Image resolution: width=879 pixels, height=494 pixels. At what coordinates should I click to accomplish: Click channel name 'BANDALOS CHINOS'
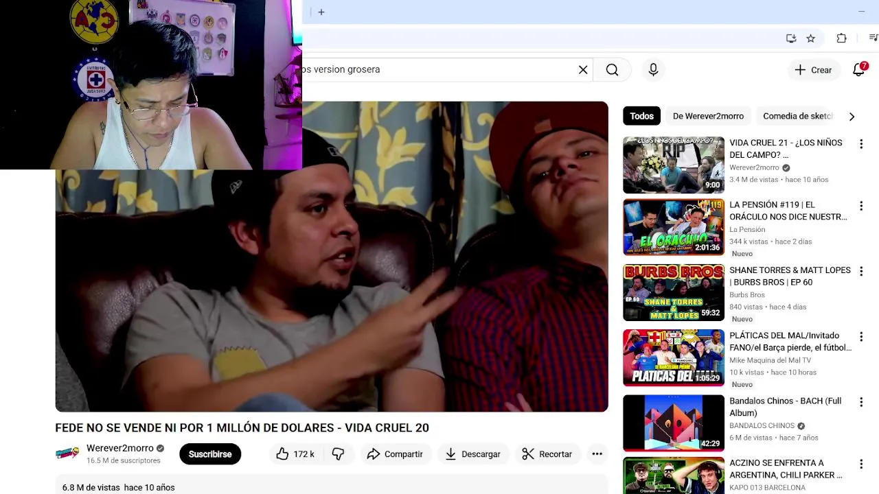tap(762, 425)
